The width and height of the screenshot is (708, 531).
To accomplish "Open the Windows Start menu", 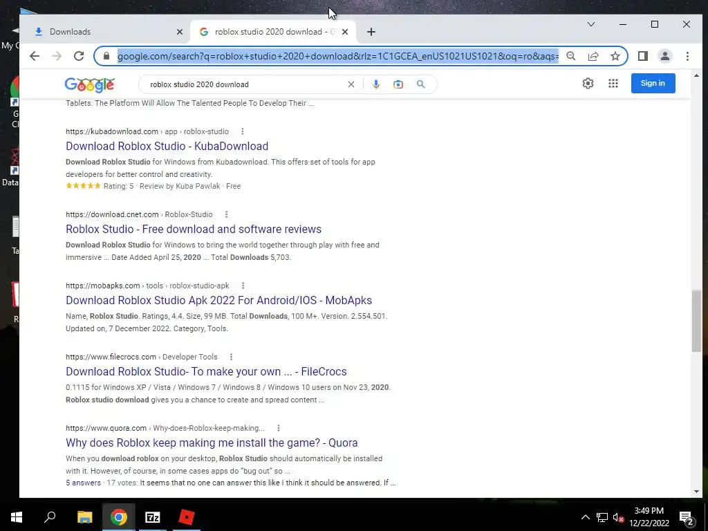I will click(17, 517).
